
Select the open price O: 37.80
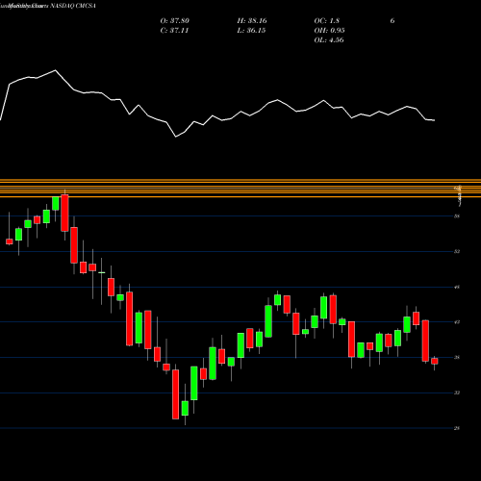point(175,21)
